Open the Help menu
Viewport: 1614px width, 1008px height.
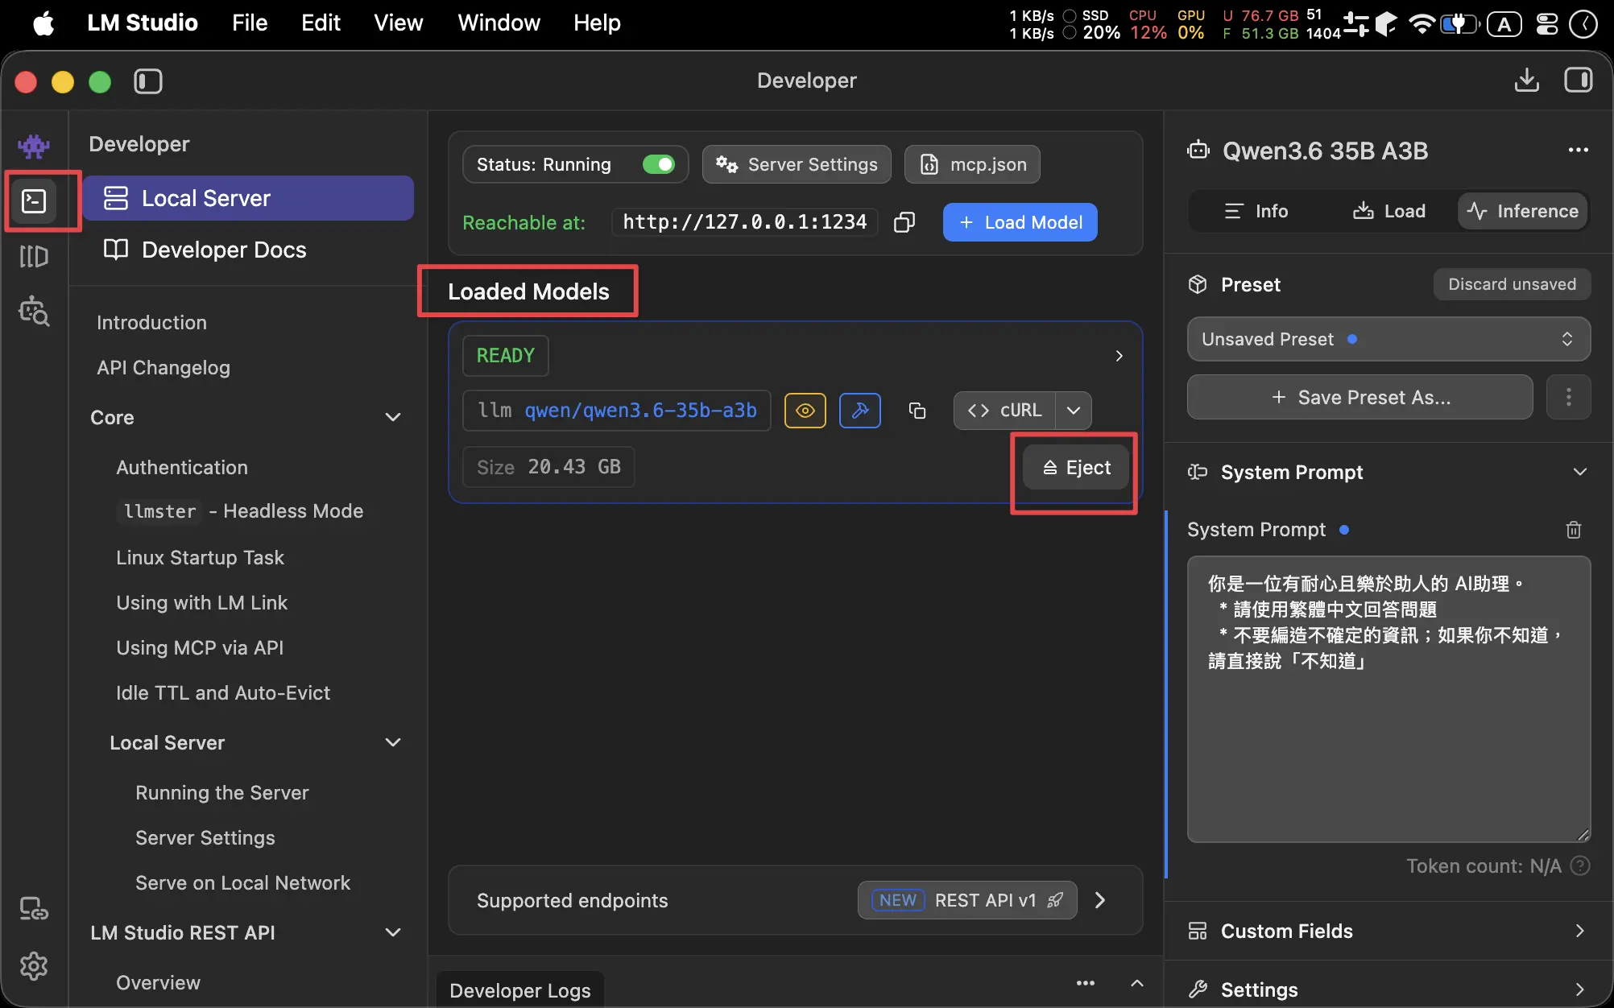pyautogui.click(x=597, y=23)
